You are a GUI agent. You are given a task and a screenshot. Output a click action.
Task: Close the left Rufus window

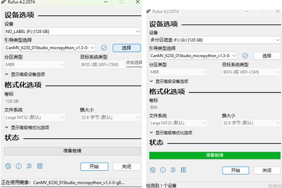tap(138, 2)
